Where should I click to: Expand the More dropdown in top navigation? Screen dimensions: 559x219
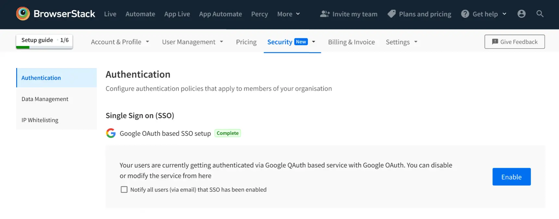click(x=288, y=14)
